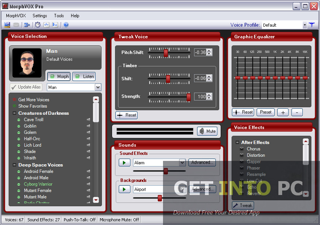Open the Voice Profile dropdown

pos(305,25)
